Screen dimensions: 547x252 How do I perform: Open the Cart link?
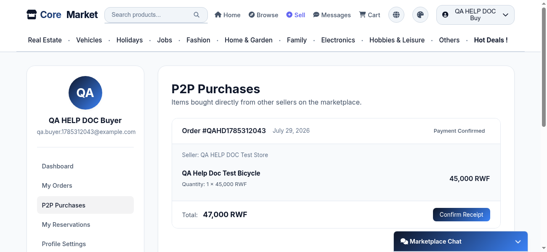(x=369, y=15)
